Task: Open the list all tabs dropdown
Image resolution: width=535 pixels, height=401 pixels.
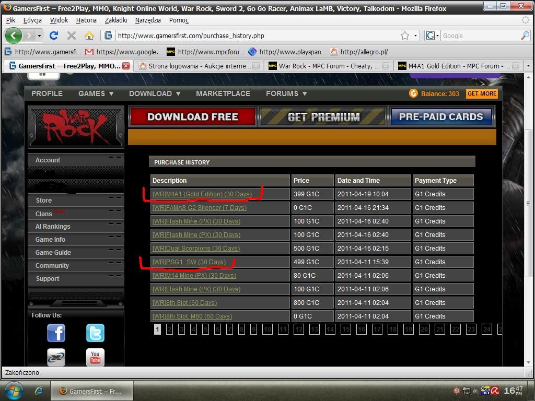Action: click(x=529, y=66)
